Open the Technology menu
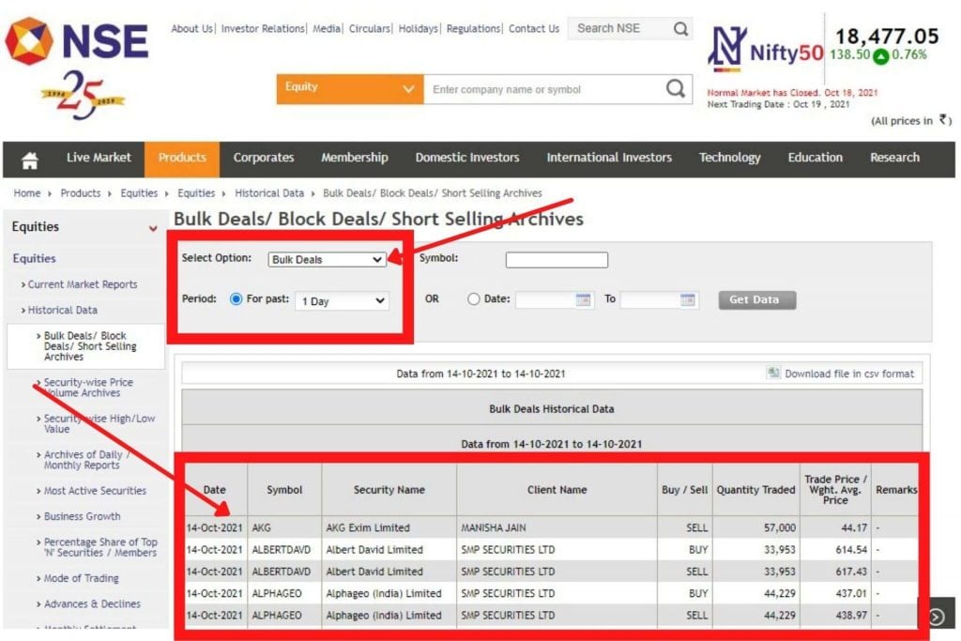The height and width of the screenshot is (641, 961). 729,158
